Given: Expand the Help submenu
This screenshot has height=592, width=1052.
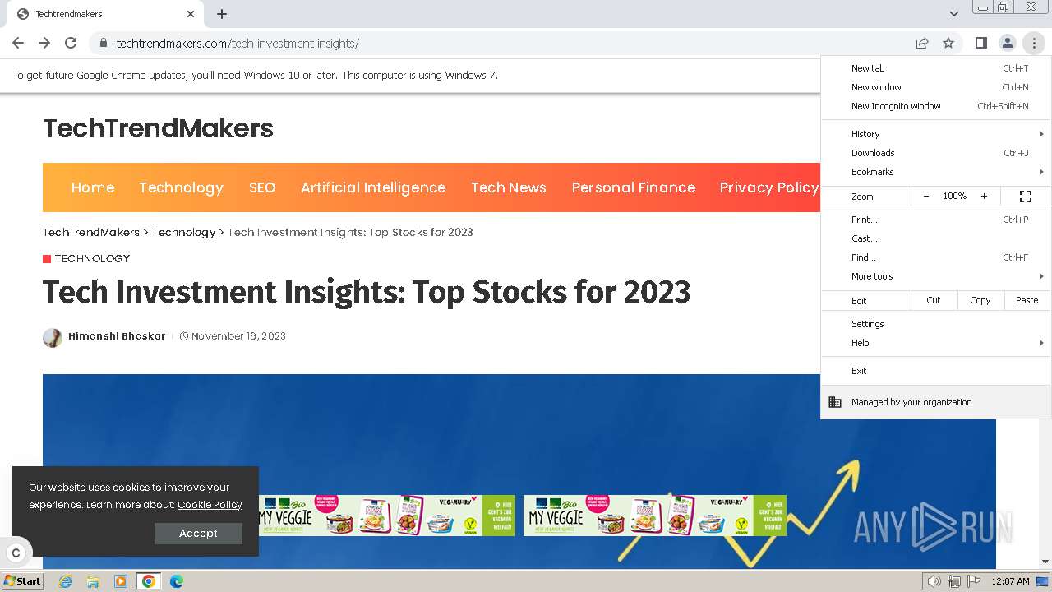Looking at the screenshot, I should coord(936,343).
